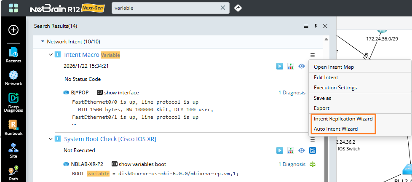Open System Boot Check [Cisco IOS XR] link

click(110, 139)
